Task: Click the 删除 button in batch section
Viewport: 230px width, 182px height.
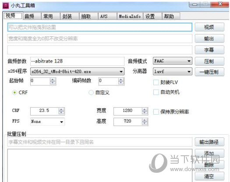Action: coord(209,164)
